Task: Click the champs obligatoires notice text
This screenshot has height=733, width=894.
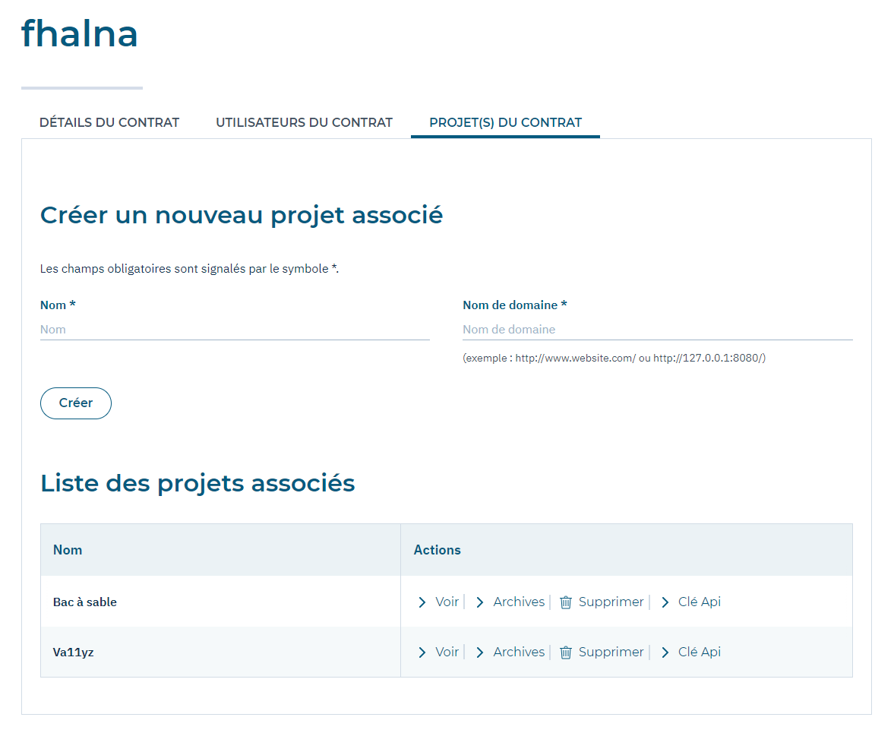Action: [x=189, y=268]
